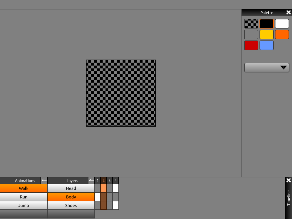Click the arrow next to Layers header
The height and width of the screenshot is (219, 292).
coord(91,181)
